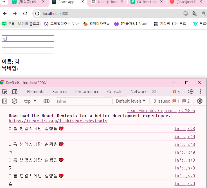
Task: Open react-dom.development.js:29895 source link
Action: point(161,111)
